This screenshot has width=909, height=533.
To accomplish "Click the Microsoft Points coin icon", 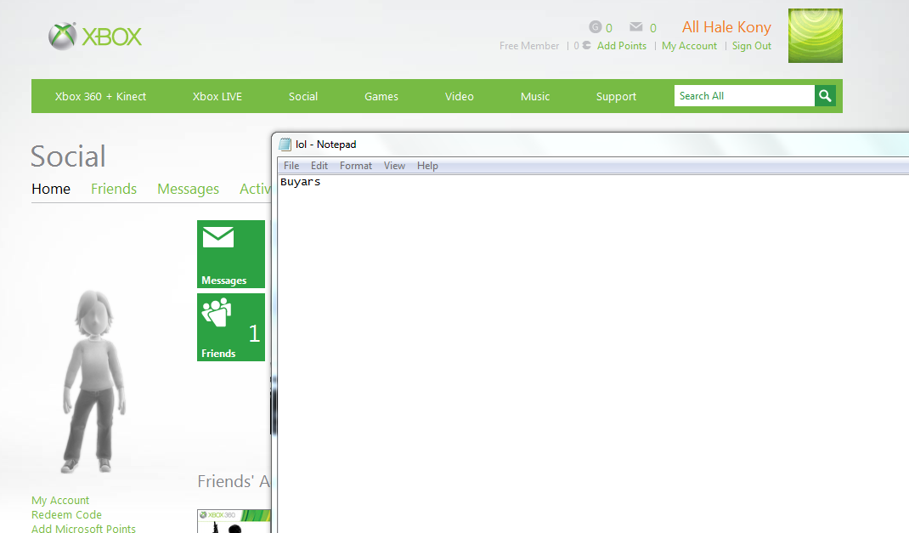I will tap(587, 45).
